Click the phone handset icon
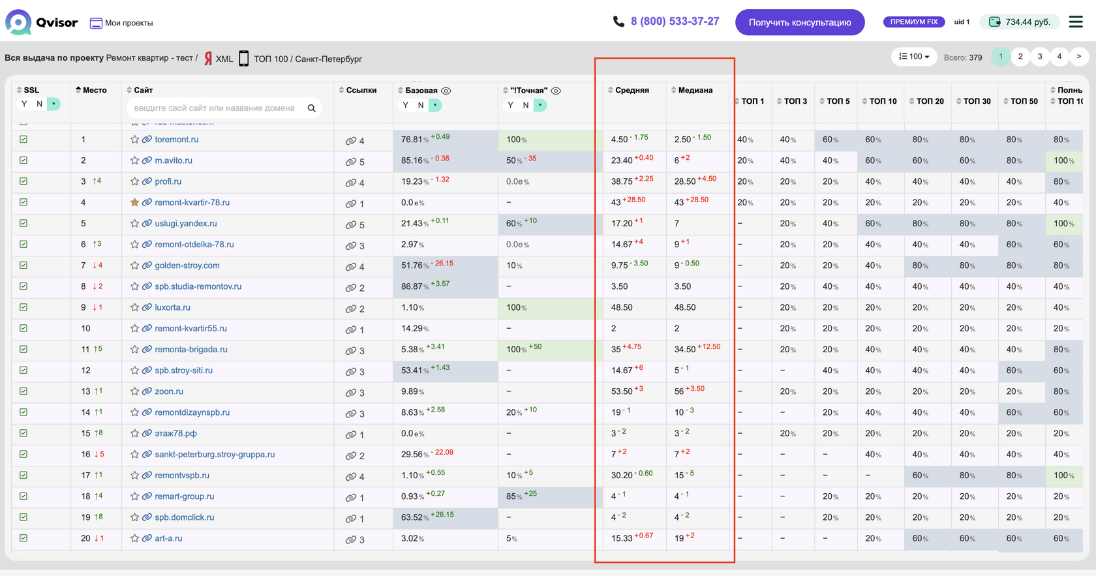This screenshot has height=576, width=1096. (618, 22)
